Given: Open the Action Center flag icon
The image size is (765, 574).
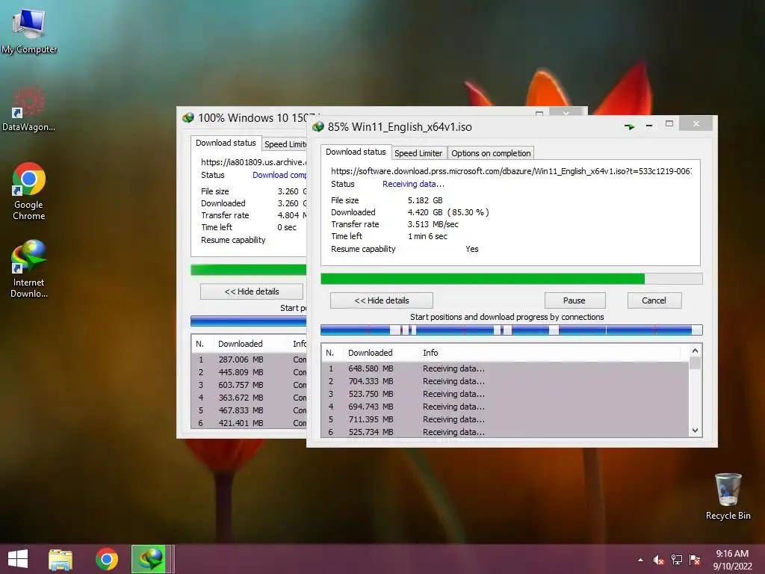Looking at the screenshot, I should (x=695, y=561).
